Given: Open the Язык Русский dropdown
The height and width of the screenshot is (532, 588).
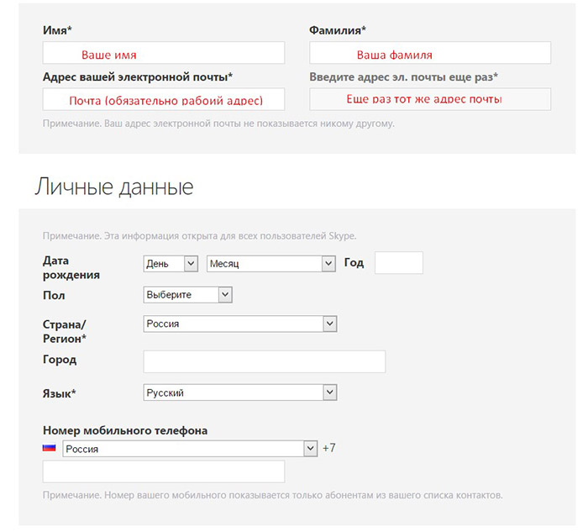Looking at the screenshot, I should (240, 392).
